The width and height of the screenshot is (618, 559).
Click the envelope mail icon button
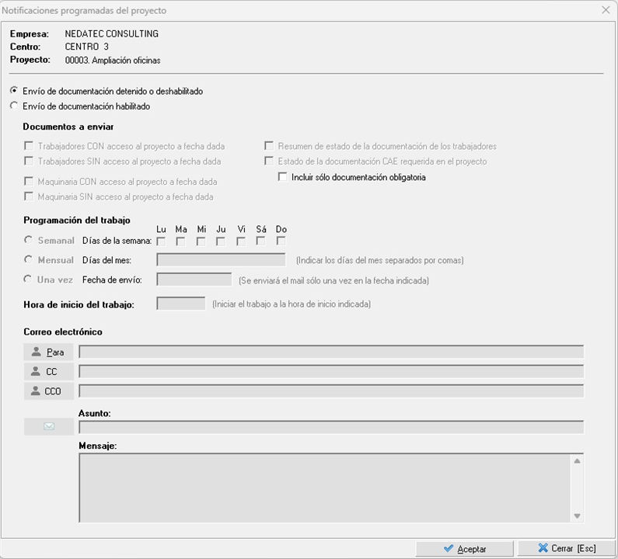tap(48, 426)
